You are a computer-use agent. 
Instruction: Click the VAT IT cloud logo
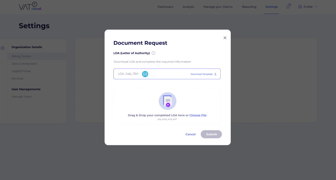(x=30, y=7)
